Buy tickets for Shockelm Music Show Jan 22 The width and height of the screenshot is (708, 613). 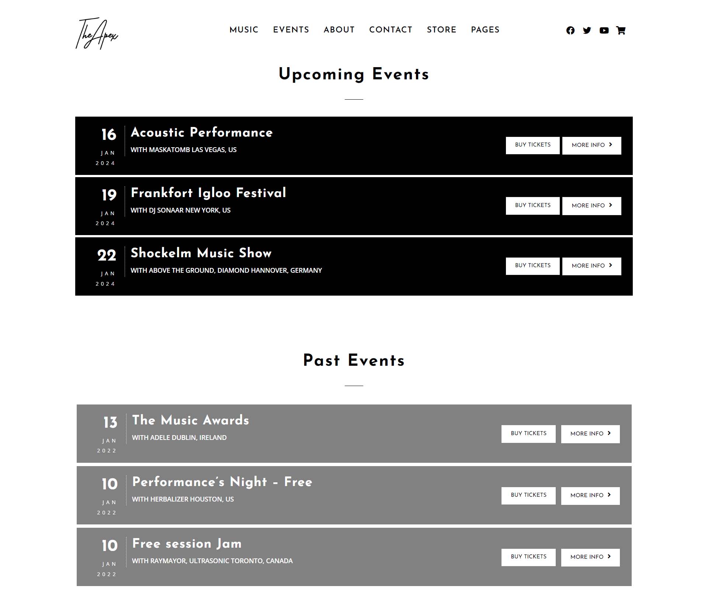[532, 266]
